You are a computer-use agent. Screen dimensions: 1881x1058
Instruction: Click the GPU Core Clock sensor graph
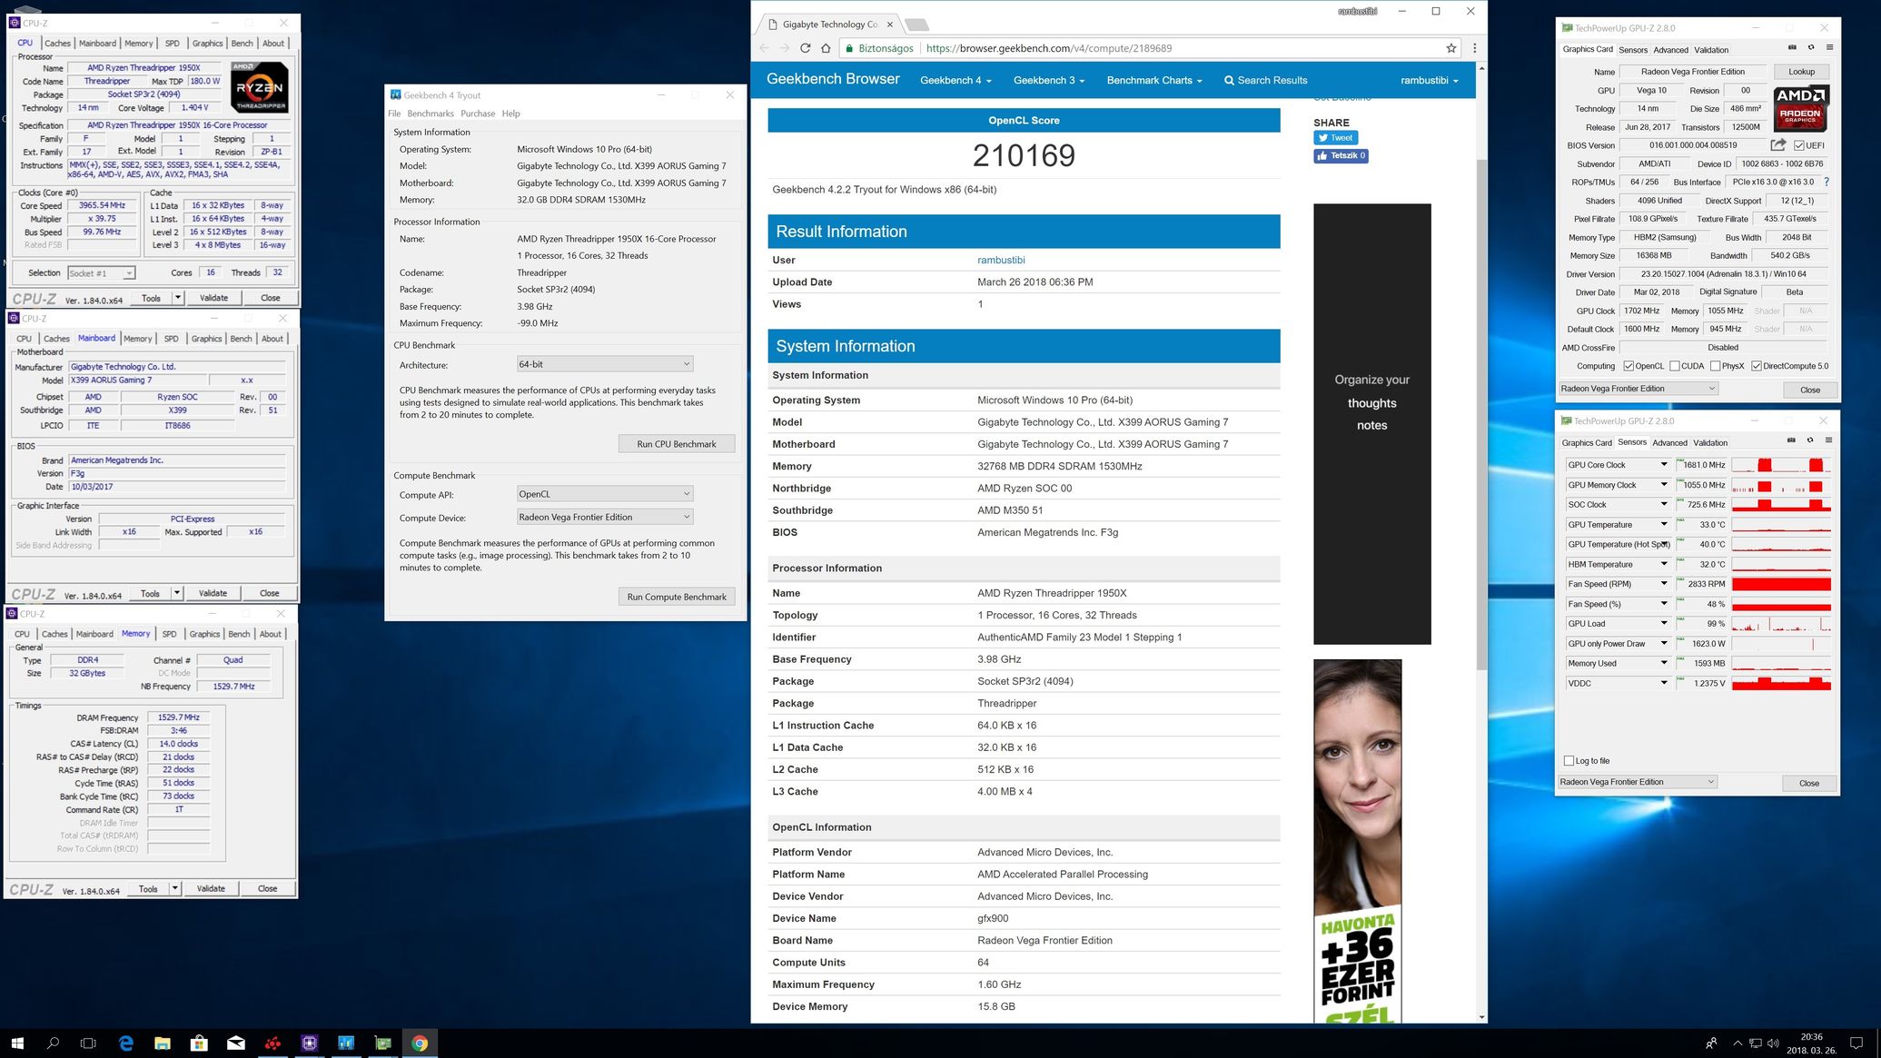pos(1781,465)
